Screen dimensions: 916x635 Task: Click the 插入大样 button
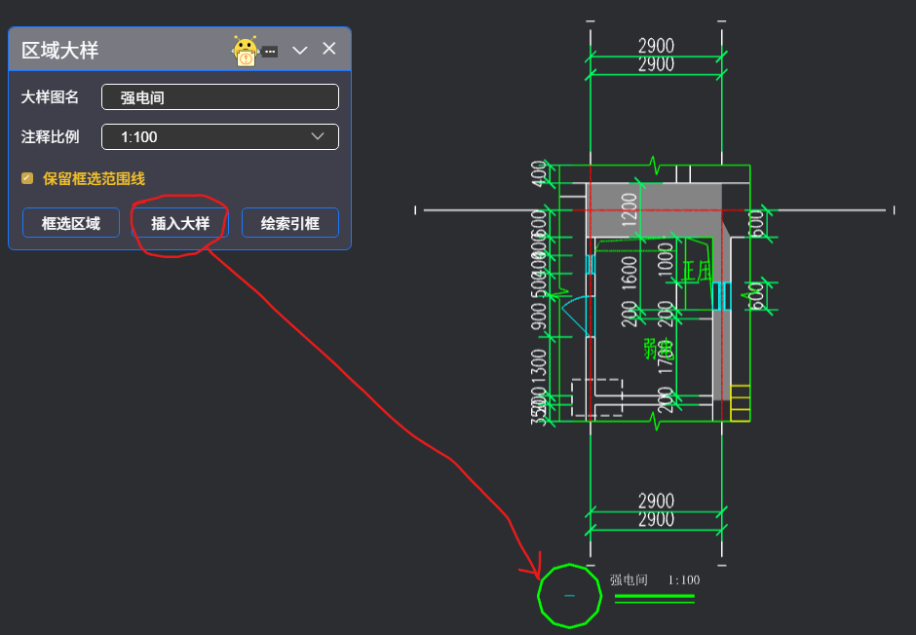pos(180,223)
